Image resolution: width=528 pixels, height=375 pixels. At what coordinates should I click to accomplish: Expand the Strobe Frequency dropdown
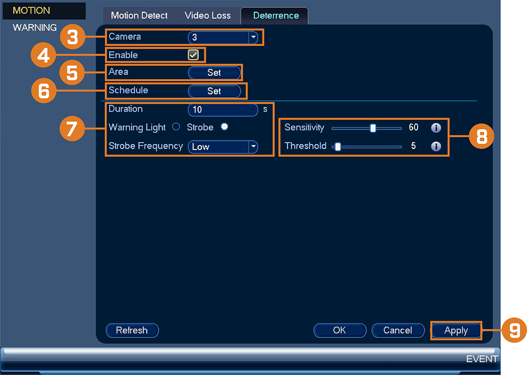[223, 147]
